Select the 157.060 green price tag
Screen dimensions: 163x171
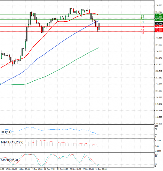(x=158, y=20)
